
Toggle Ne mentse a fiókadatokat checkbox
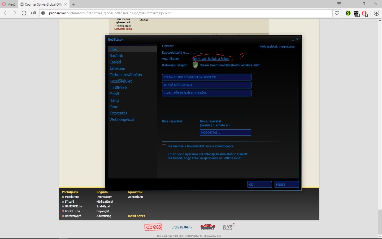[x=164, y=146]
